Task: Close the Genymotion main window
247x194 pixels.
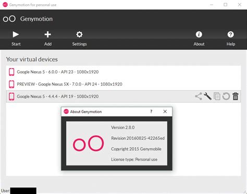Action: (240, 5)
